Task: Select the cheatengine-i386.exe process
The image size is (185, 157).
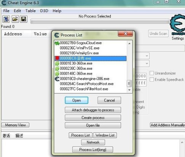Action: [90, 79]
